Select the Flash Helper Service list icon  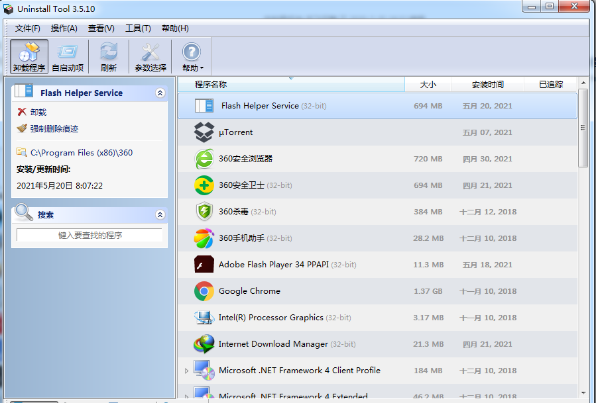(x=204, y=105)
